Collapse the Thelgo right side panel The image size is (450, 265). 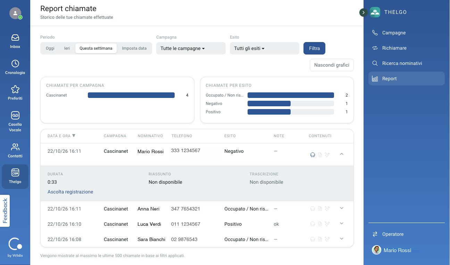pos(363,13)
